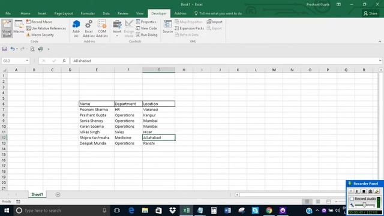The width and height of the screenshot is (384, 216).
Task: Open the Undo history dropdown arrow
Action: pos(17,49)
